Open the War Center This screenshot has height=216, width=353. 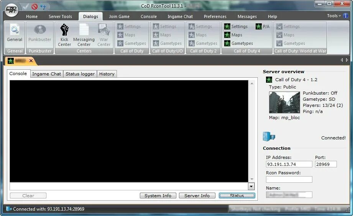tap(104, 35)
